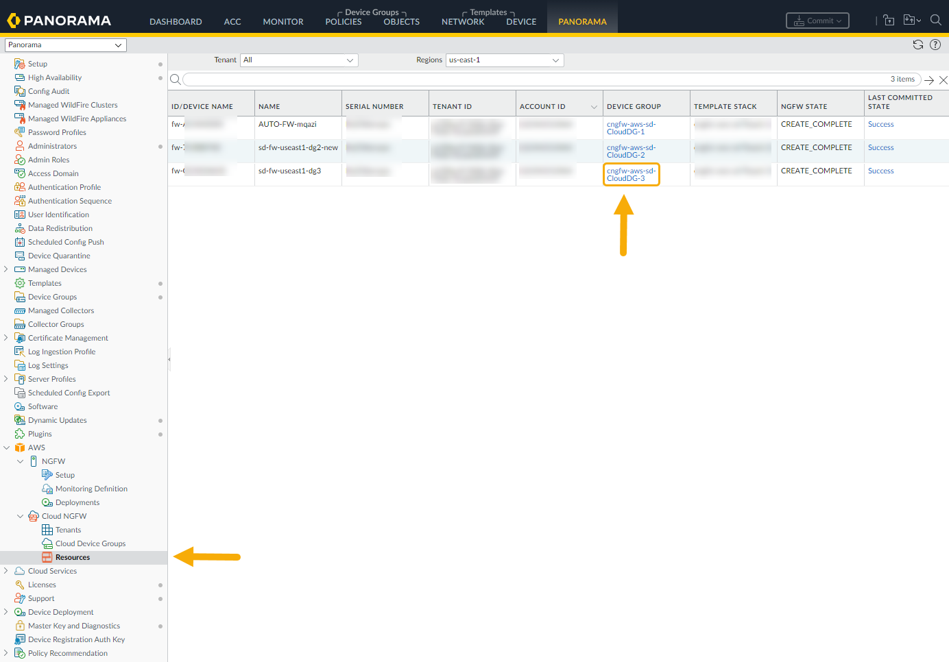
Task: Collapse the Cloud NGFW tree node
Action: pyautogui.click(x=21, y=516)
